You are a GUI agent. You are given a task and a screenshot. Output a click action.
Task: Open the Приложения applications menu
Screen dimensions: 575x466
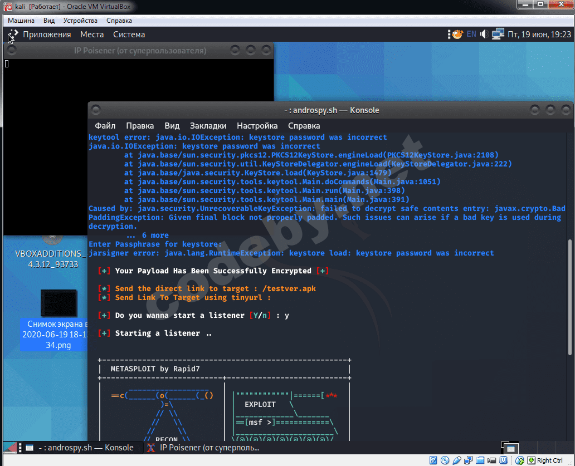[x=47, y=35]
